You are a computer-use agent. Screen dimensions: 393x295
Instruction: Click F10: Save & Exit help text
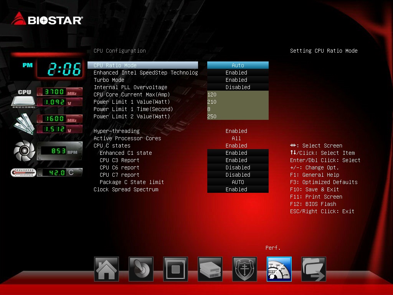pos(315,189)
